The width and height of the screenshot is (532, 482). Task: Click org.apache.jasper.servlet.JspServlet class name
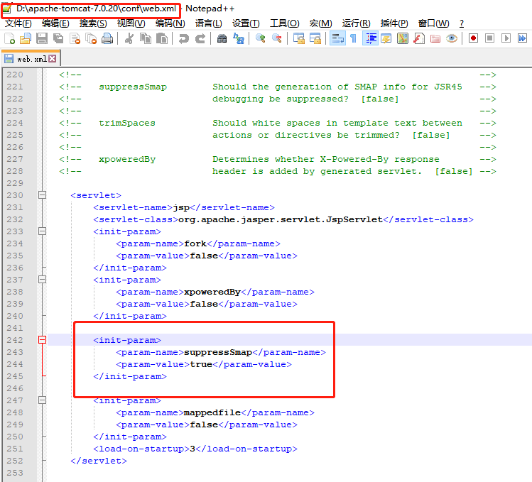point(281,219)
